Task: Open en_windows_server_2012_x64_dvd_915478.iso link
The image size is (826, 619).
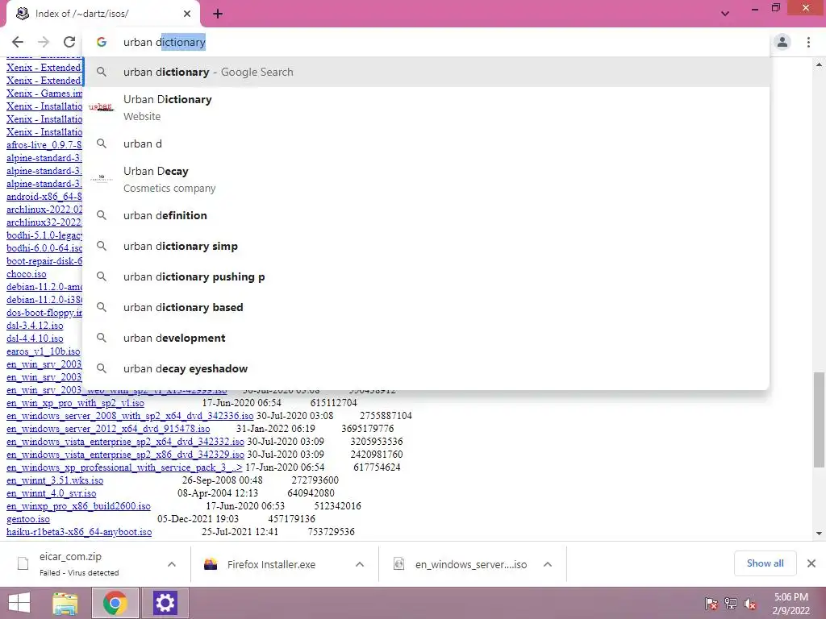Action: point(108,429)
